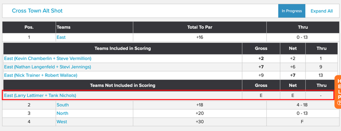Viewport: 341px width, 131px height.
Task: Collapse the East team row
Action: [x=61, y=37]
